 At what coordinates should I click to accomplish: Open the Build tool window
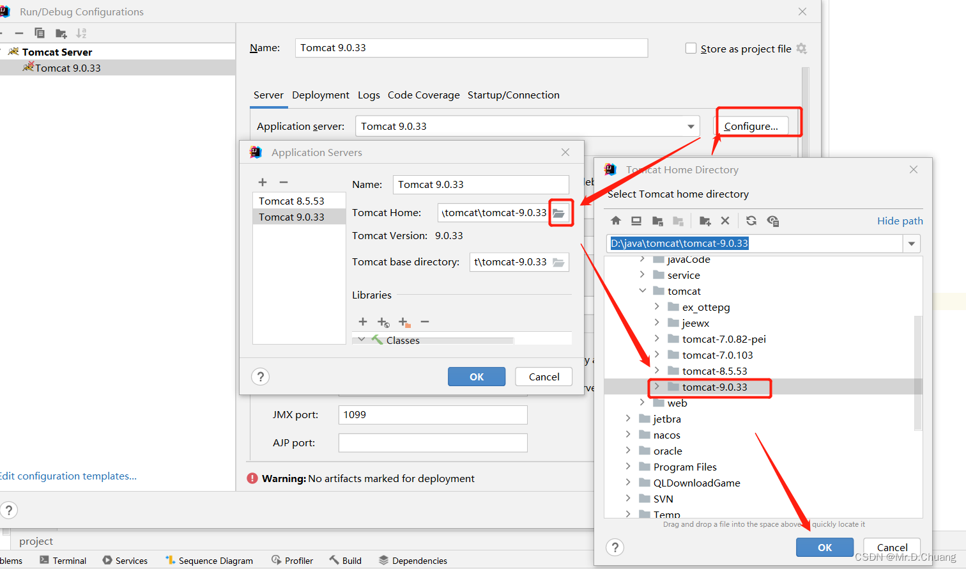point(346,561)
